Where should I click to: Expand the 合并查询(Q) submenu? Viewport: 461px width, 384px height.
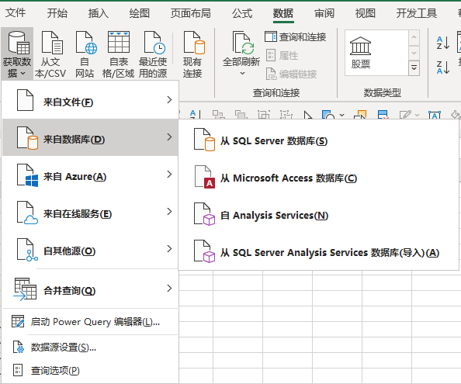[x=90, y=289]
